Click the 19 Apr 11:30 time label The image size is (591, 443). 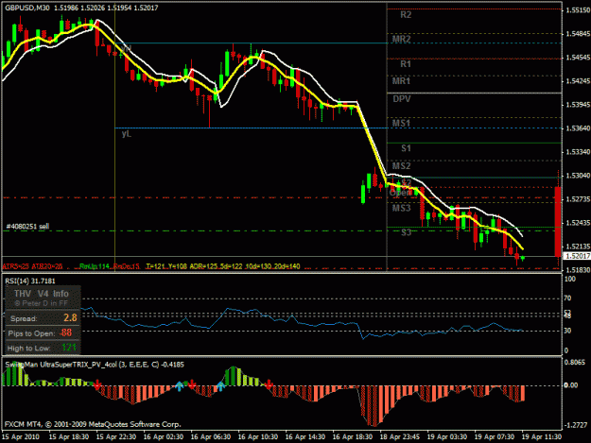tap(541, 437)
